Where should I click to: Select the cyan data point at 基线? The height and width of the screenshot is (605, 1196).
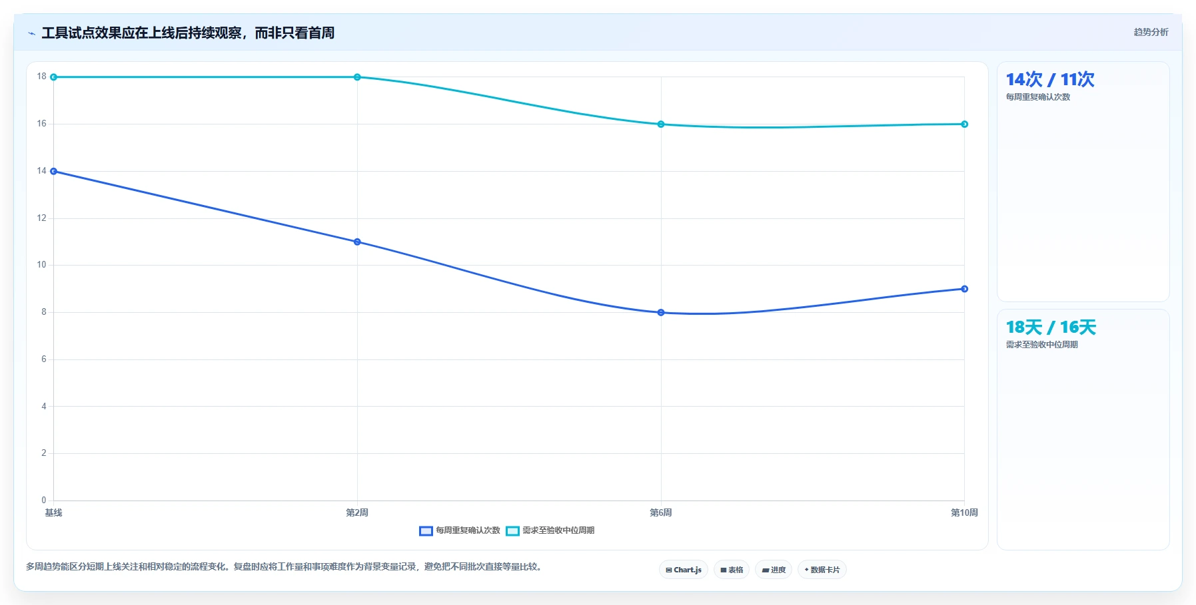click(x=54, y=77)
